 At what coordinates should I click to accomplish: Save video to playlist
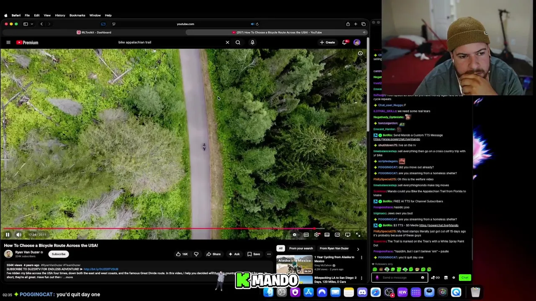point(254,254)
